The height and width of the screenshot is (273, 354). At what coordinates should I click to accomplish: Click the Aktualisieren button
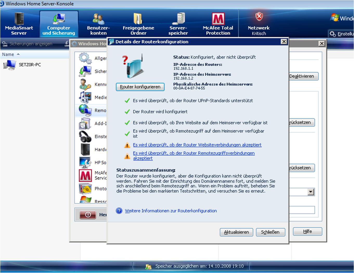coord(236,232)
